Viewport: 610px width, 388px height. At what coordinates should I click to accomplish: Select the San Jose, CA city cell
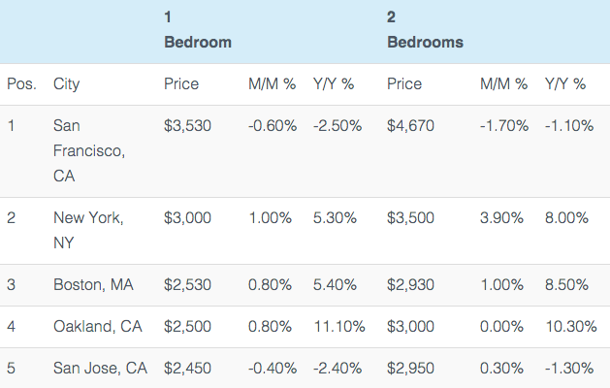(100, 369)
